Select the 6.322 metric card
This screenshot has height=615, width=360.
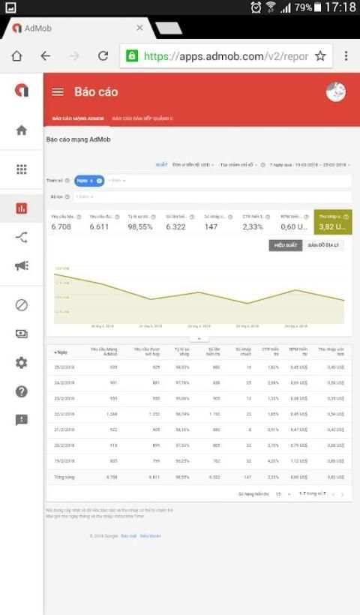tap(181, 223)
